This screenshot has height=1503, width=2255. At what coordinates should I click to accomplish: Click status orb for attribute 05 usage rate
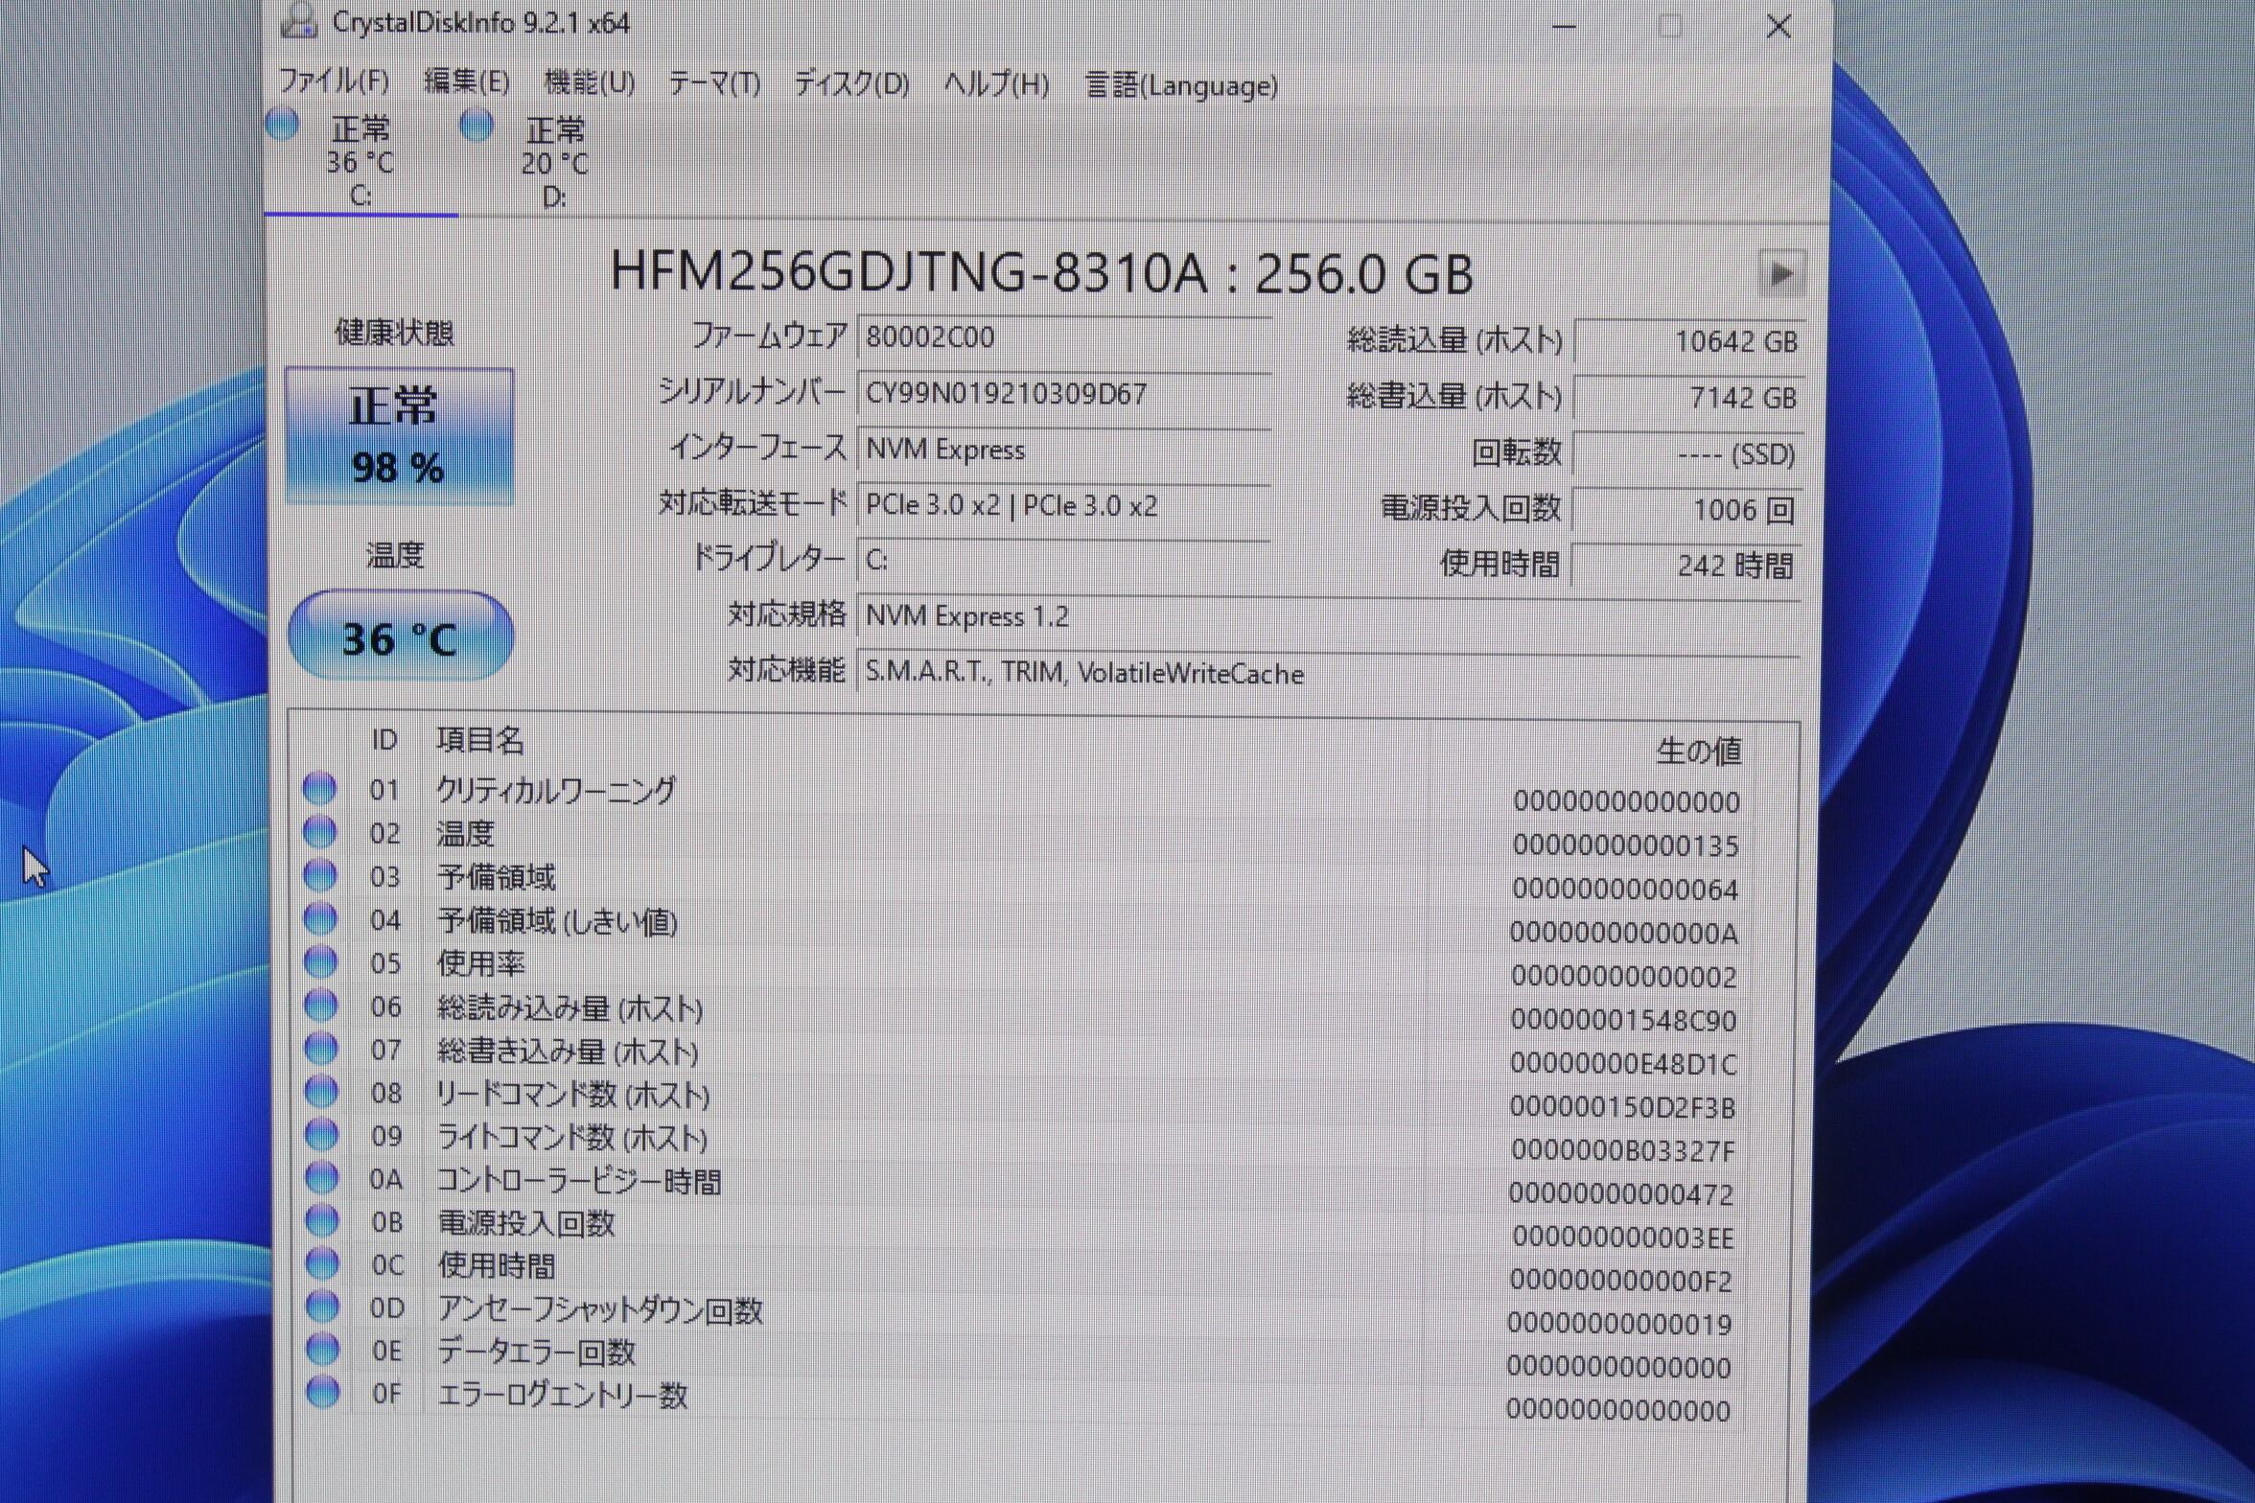pyautogui.click(x=320, y=962)
